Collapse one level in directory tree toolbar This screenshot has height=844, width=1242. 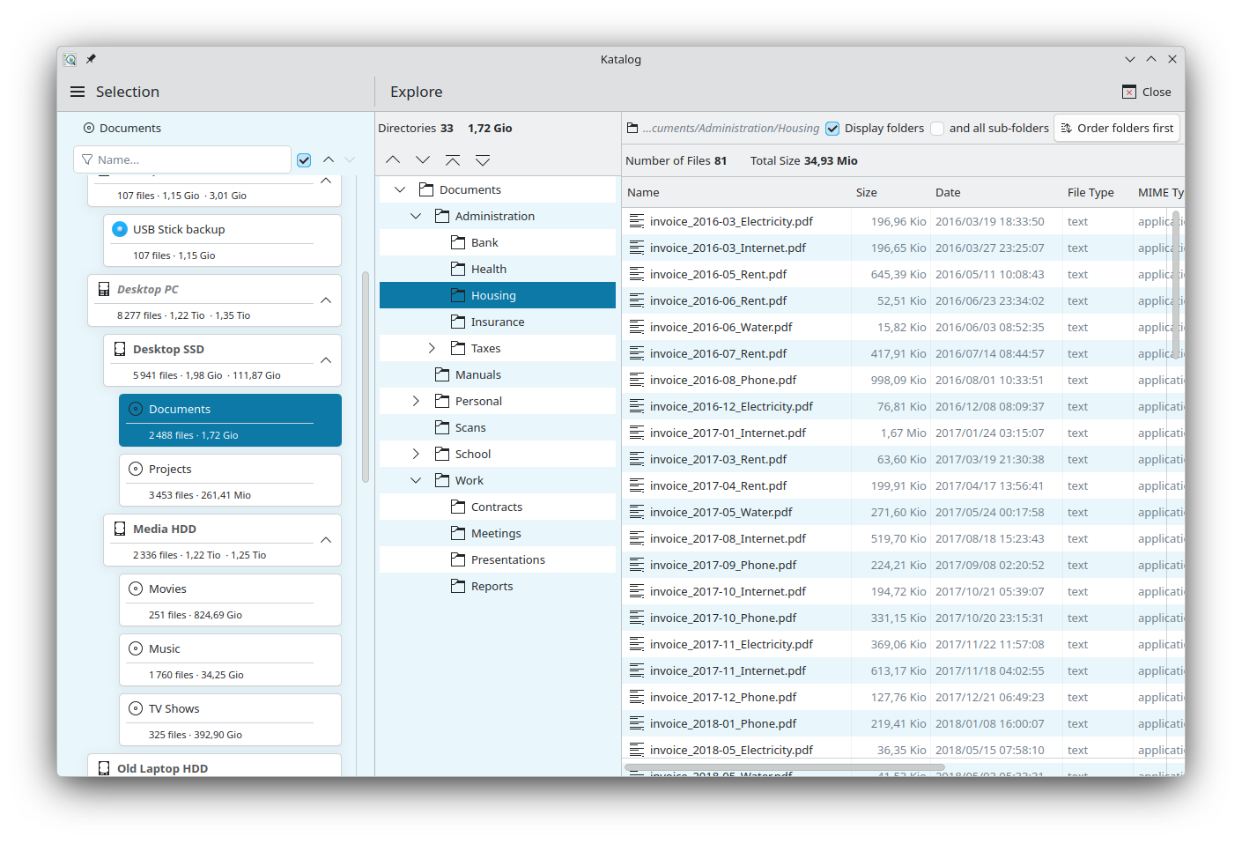coord(393,159)
